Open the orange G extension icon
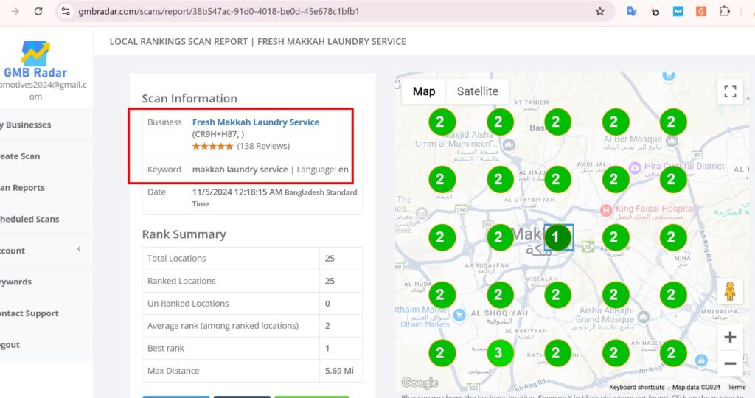Screen dimensions: 755x398 tap(701, 11)
